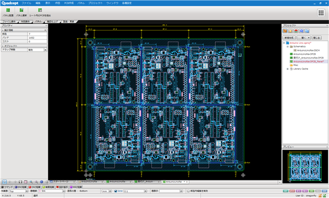
Task: Click the orange pencil icon in status bar
Action: (x=320, y=196)
